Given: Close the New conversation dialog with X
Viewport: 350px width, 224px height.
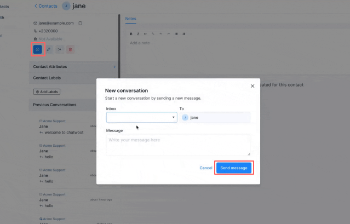Looking at the screenshot, I should 253,86.
